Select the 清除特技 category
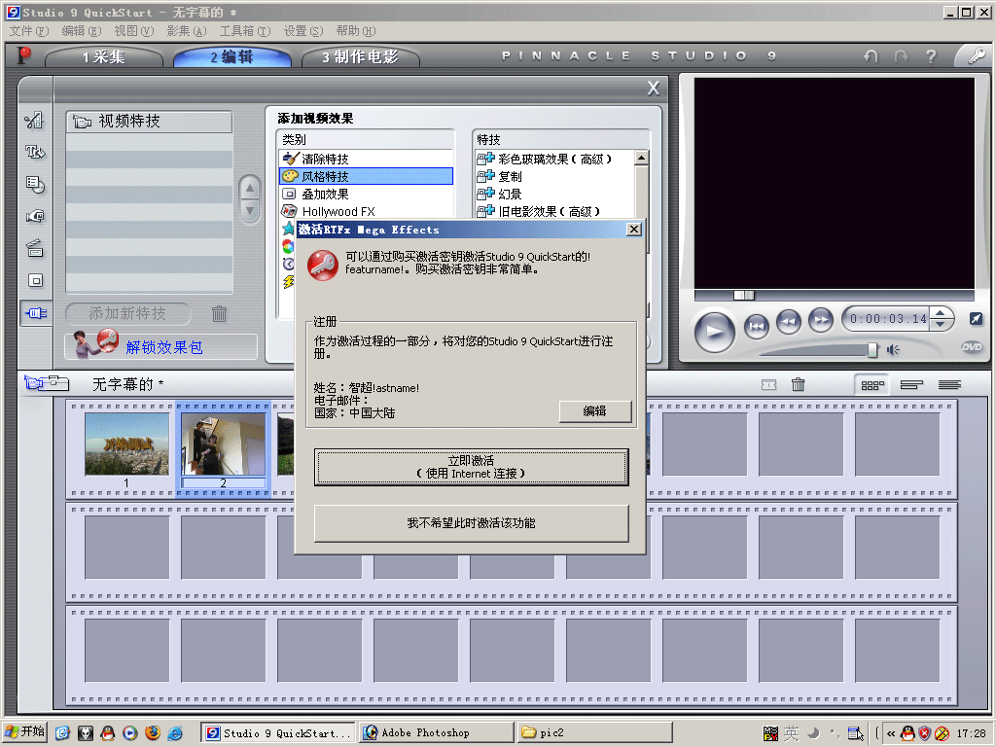This screenshot has width=996, height=747. pyautogui.click(x=366, y=159)
